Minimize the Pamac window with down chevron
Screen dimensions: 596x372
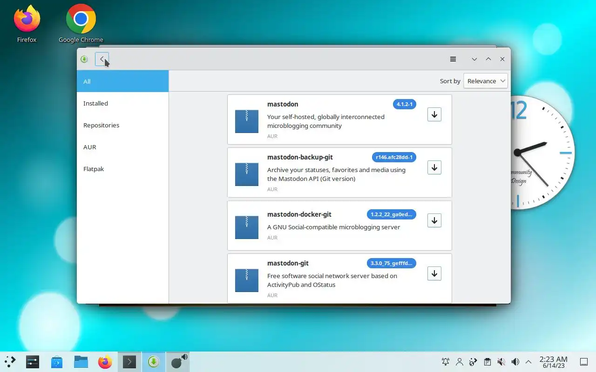pyautogui.click(x=474, y=59)
